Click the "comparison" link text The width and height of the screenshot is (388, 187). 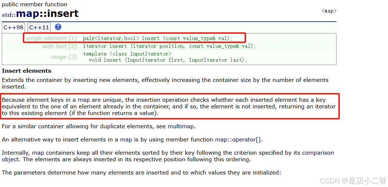[318, 153]
